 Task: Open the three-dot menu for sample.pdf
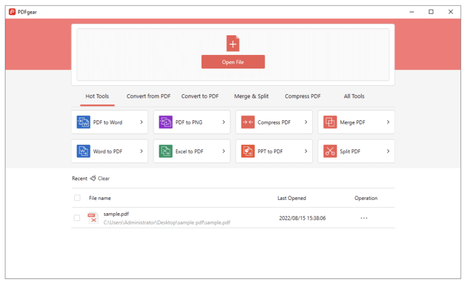[x=364, y=218]
